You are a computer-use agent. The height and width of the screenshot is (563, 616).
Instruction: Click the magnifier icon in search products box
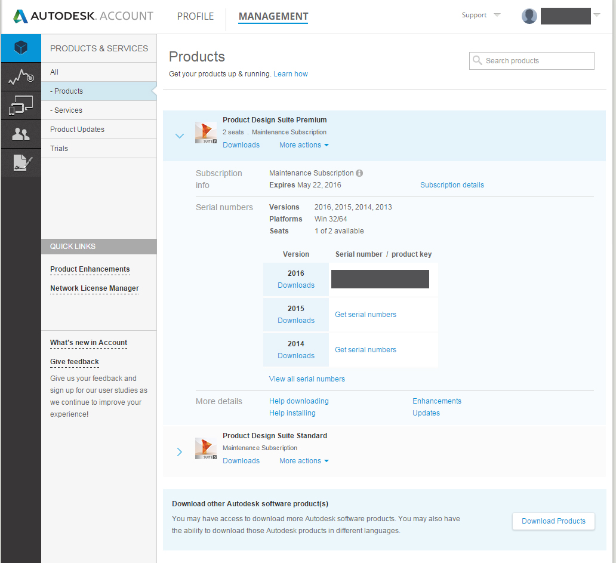(477, 60)
